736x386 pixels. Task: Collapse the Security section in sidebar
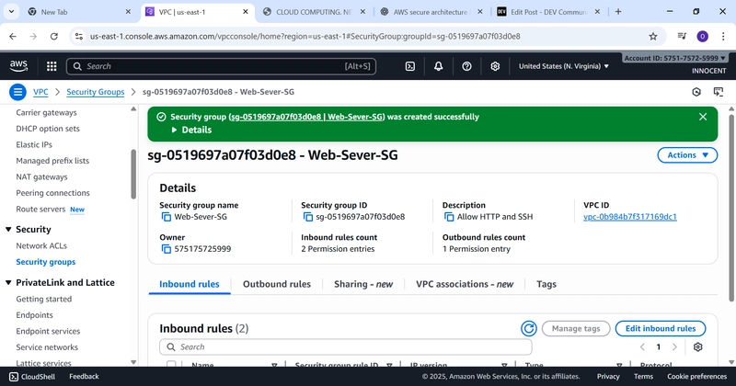point(8,229)
